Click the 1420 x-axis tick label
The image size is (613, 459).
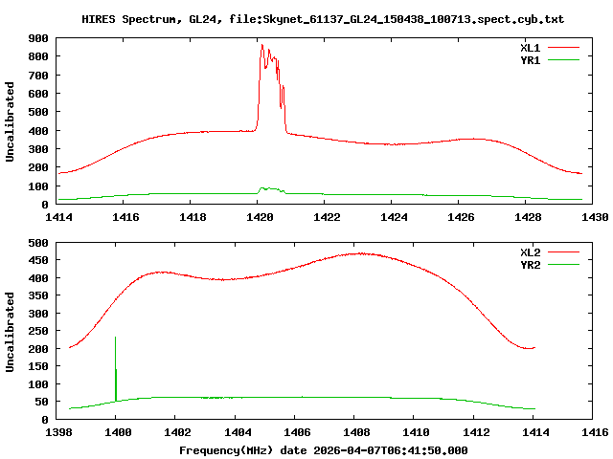[260, 217]
